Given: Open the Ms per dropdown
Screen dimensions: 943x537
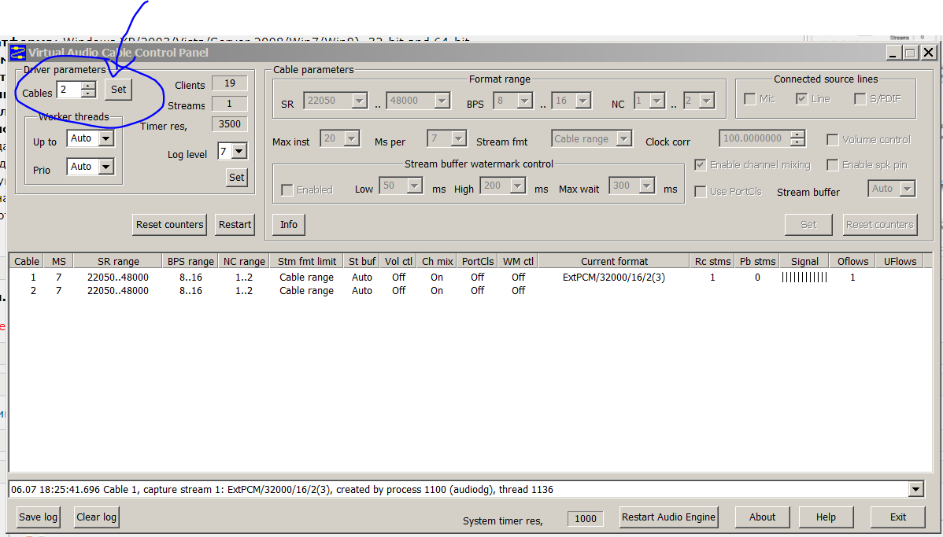Looking at the screenshot, I should (x=459, y=139).
